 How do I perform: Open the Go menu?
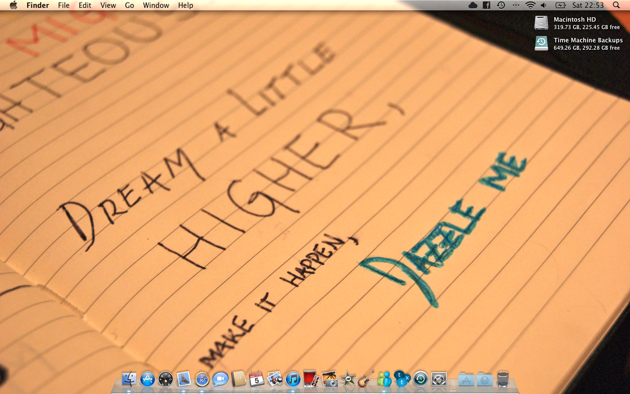pos(129,5)
